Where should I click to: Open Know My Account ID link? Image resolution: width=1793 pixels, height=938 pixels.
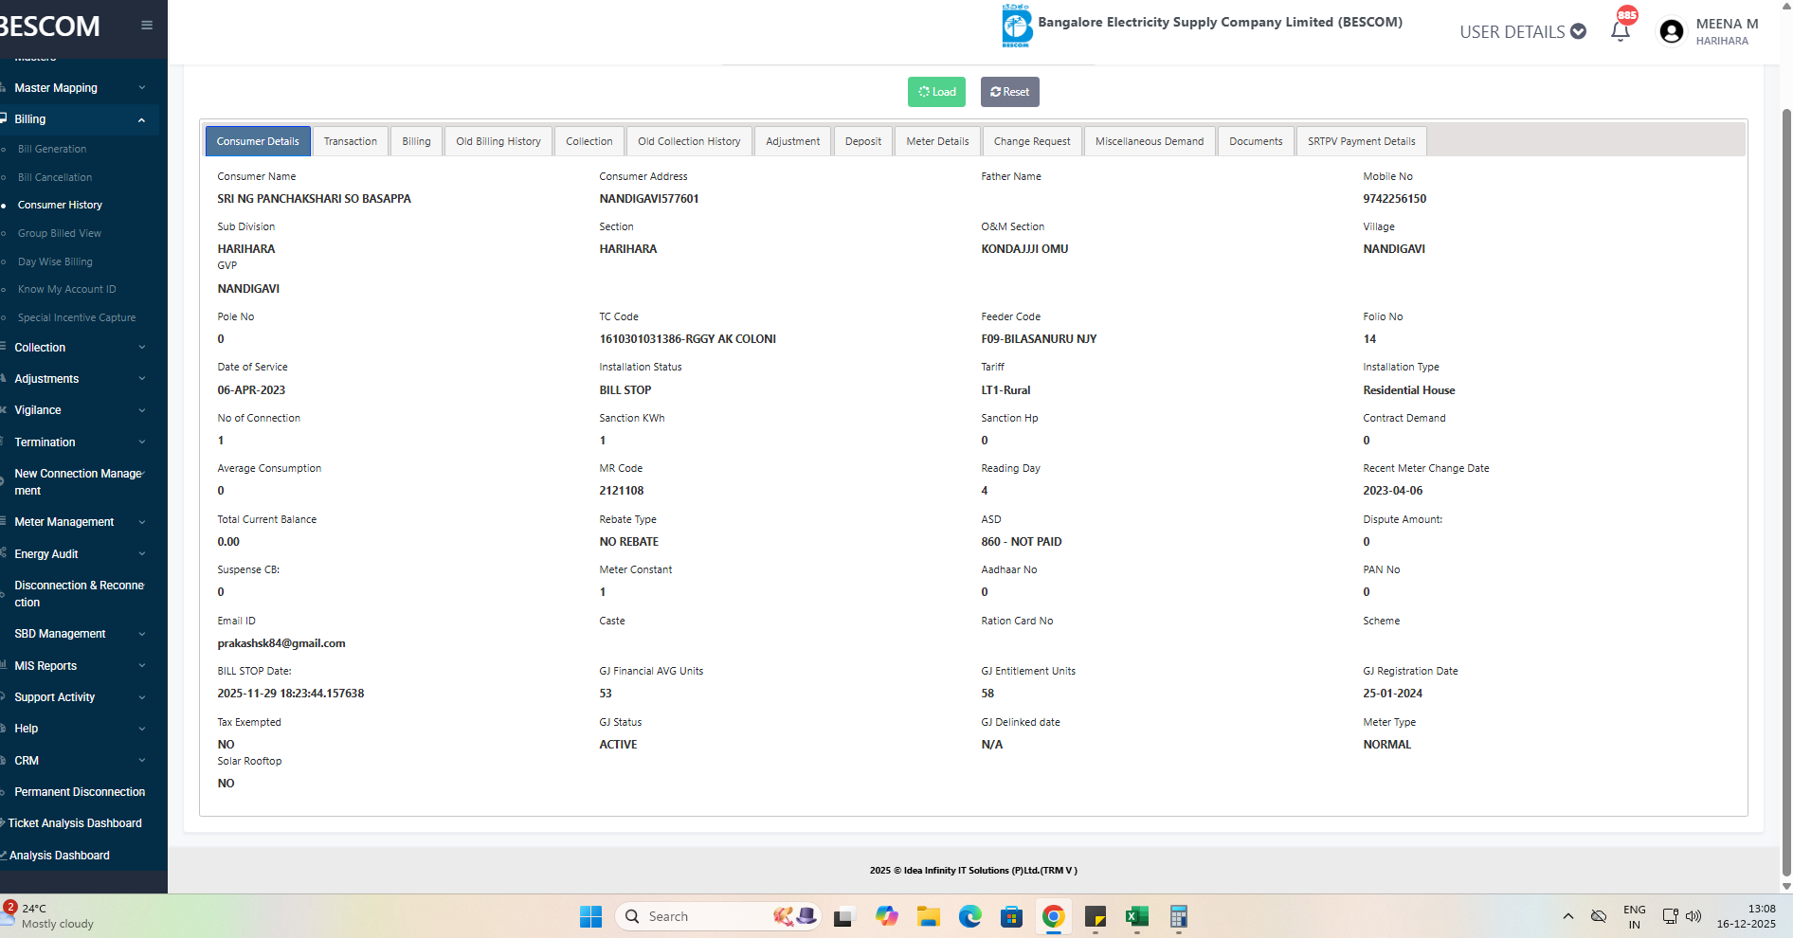point(67,289)
